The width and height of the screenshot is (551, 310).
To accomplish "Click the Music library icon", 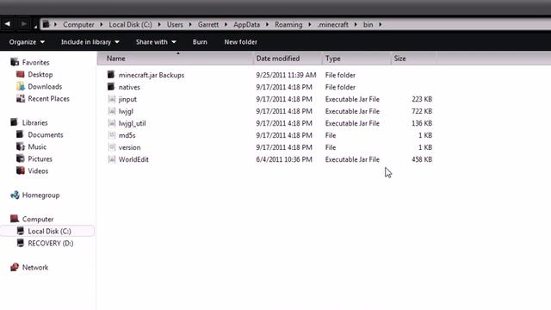I will [21, 146].
